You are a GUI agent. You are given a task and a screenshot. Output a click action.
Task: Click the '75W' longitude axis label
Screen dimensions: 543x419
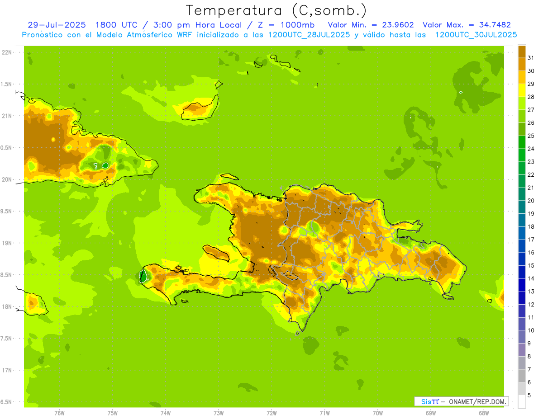coord(112,413)
